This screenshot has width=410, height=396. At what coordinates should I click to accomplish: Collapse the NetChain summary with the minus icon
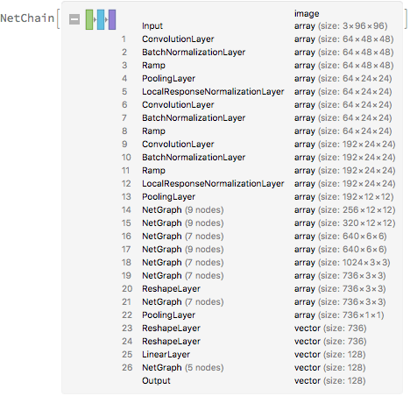point(74,20)
